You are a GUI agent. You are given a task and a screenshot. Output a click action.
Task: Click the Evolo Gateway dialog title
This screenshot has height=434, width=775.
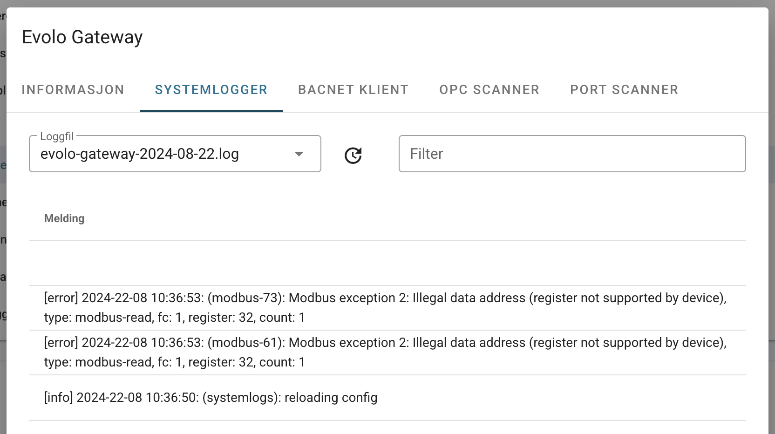(x=82, y=37)
